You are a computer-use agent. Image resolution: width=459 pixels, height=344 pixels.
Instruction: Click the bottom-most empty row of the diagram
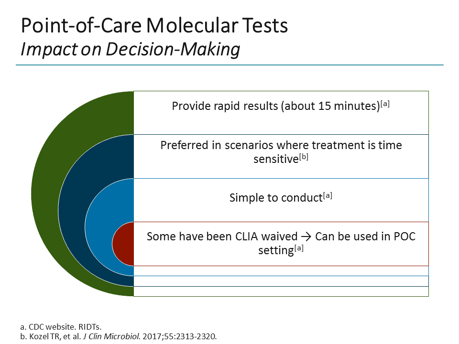pyautogui.click(x=281, y=291)
